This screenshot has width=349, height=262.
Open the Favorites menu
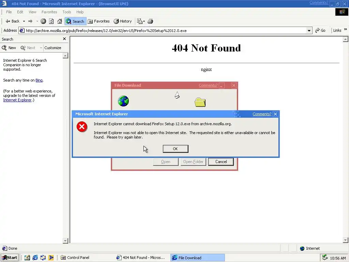(x=49, y=12)
